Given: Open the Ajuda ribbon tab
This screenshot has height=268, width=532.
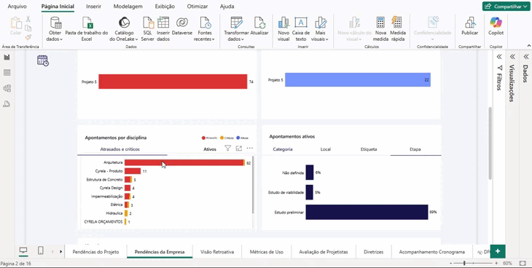Looking at the screenshot, I should click(227, 6).
